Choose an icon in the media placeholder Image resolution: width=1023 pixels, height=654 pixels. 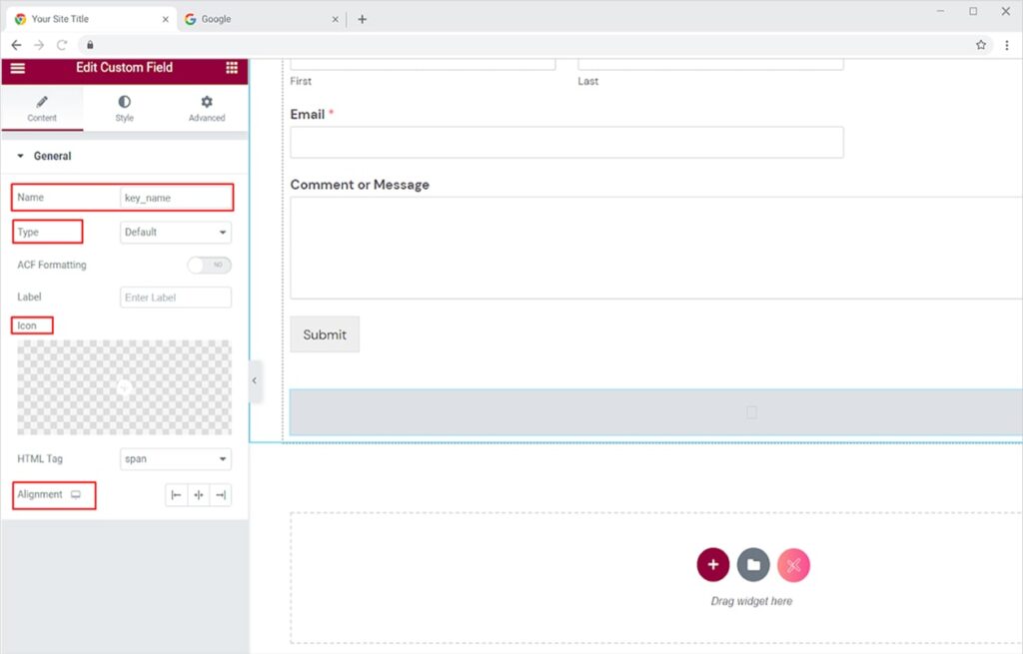click(124, 387)
